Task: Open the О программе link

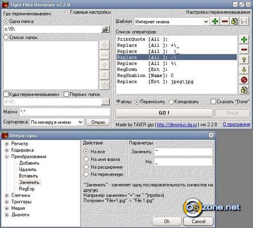Action: (x=236, y=125)
